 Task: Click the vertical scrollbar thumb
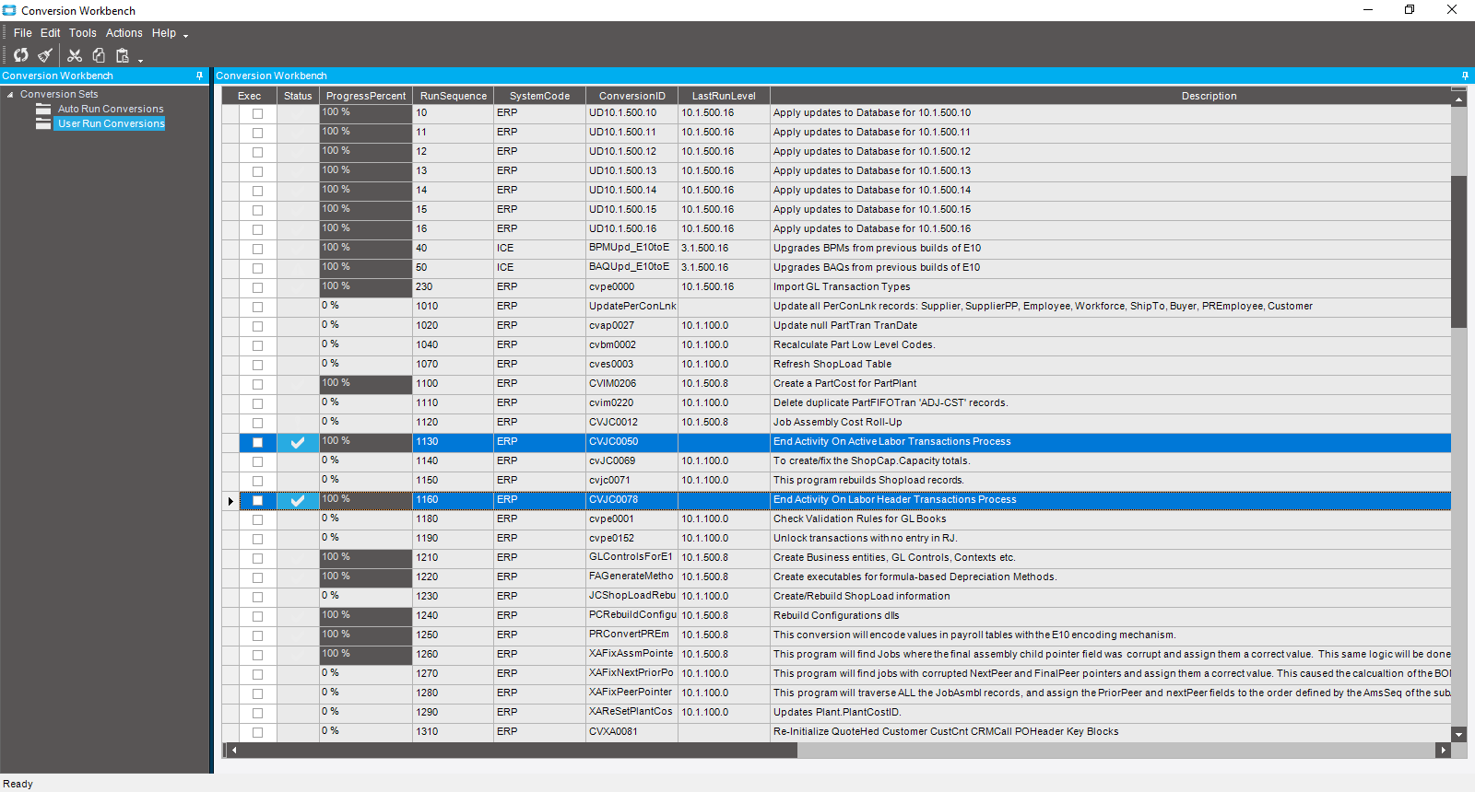pyautogui.click(x=1458, y=251)
